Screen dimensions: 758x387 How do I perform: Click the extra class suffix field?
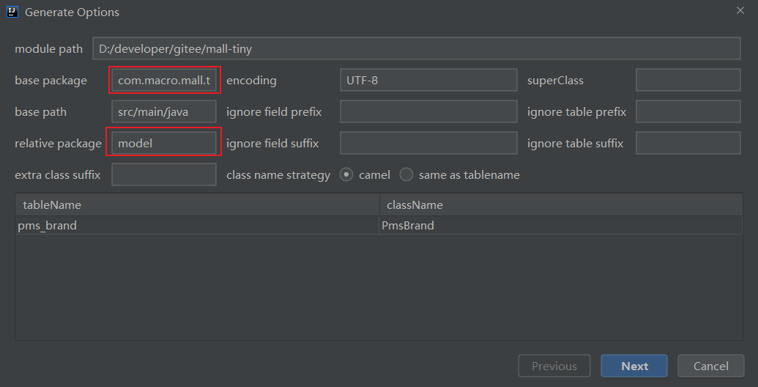click(164, 174)
